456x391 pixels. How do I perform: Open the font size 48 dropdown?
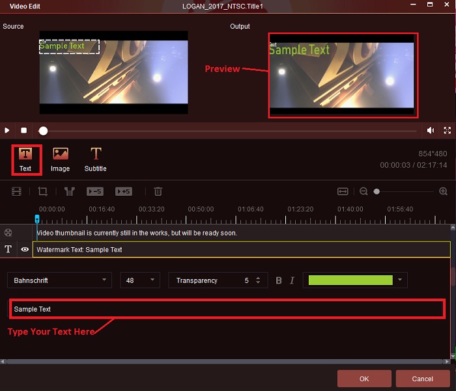point(140,280)
